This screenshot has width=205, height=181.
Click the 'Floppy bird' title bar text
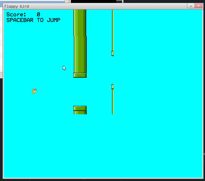(x=17, y=6)
